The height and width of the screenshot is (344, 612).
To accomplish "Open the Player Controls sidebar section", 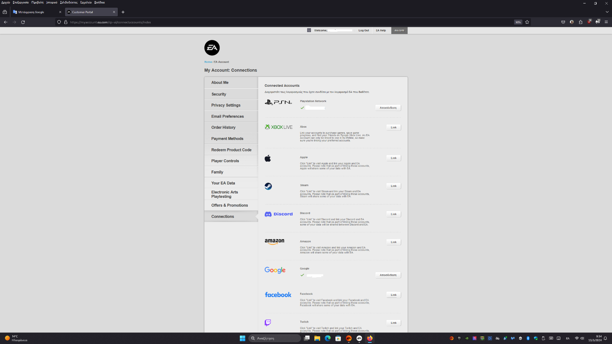I will (231, 161).
